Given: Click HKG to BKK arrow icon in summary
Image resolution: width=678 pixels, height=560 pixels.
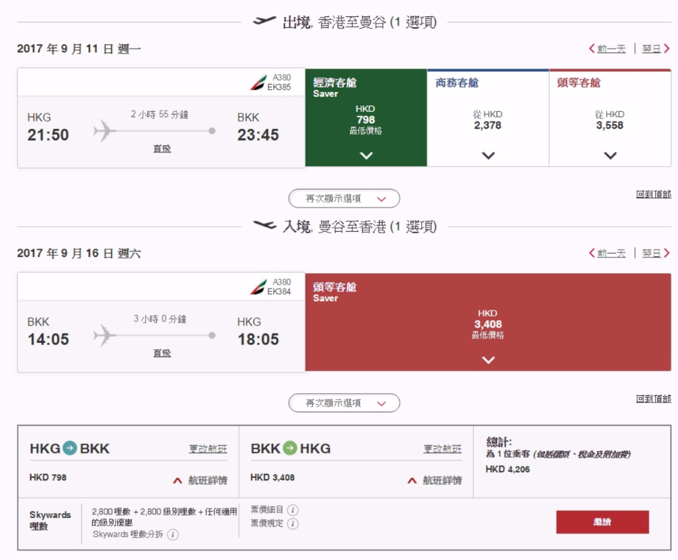Looking at the screenshot, I should 71,448.
